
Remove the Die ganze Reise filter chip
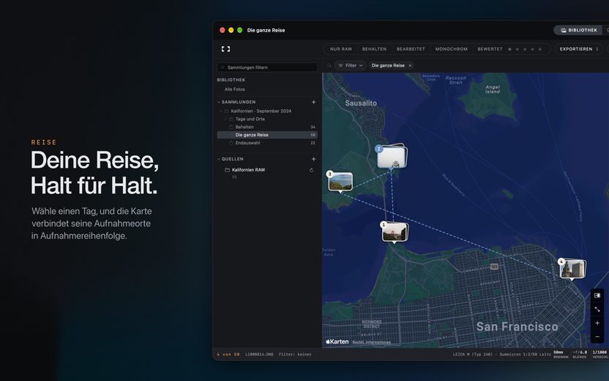coord(410,66)
